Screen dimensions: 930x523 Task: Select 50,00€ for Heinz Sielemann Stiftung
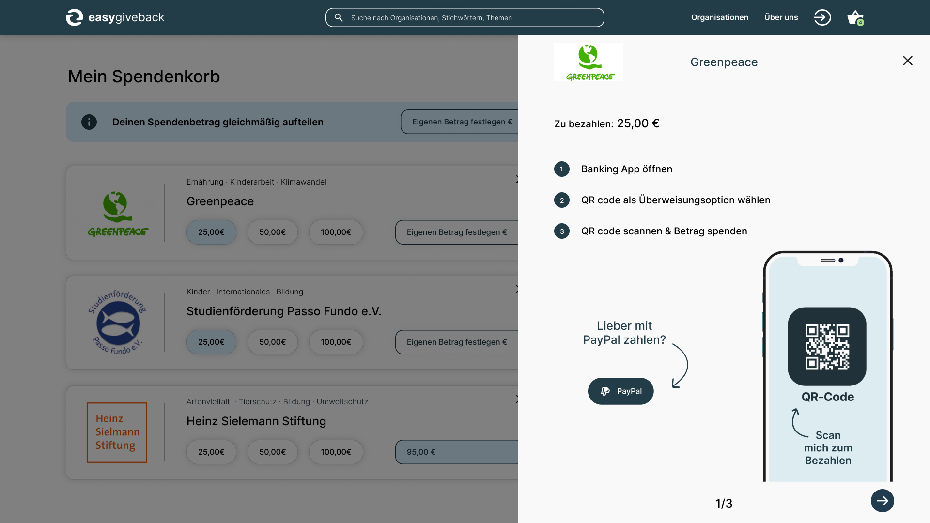click(x=273, y=452)
